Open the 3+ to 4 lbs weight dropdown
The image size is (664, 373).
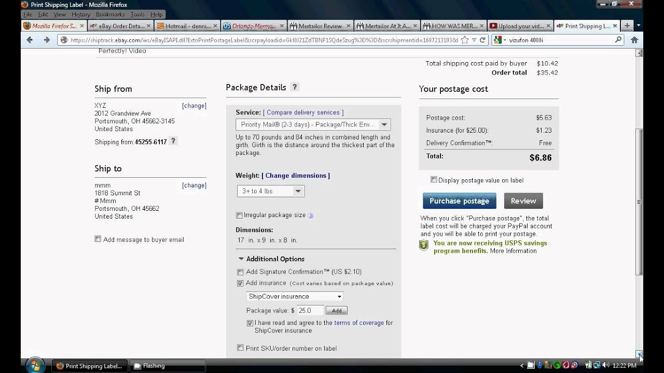[x=271, y=191]
